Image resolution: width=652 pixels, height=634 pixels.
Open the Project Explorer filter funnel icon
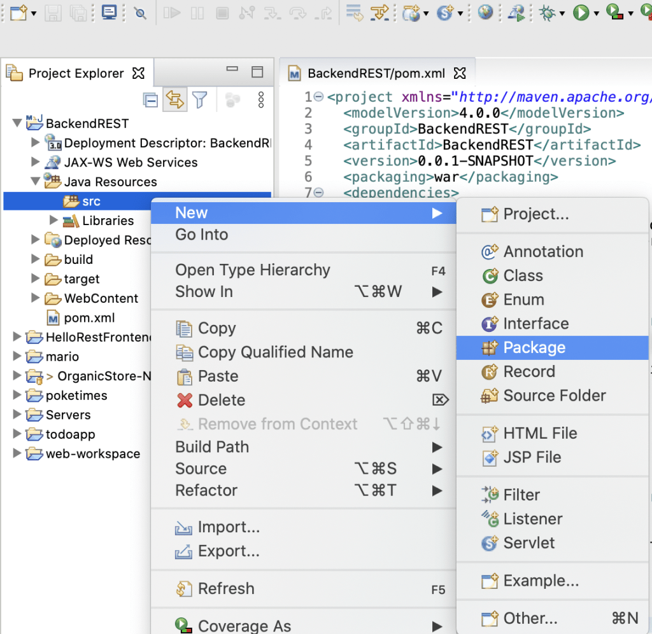click(200, 100)
